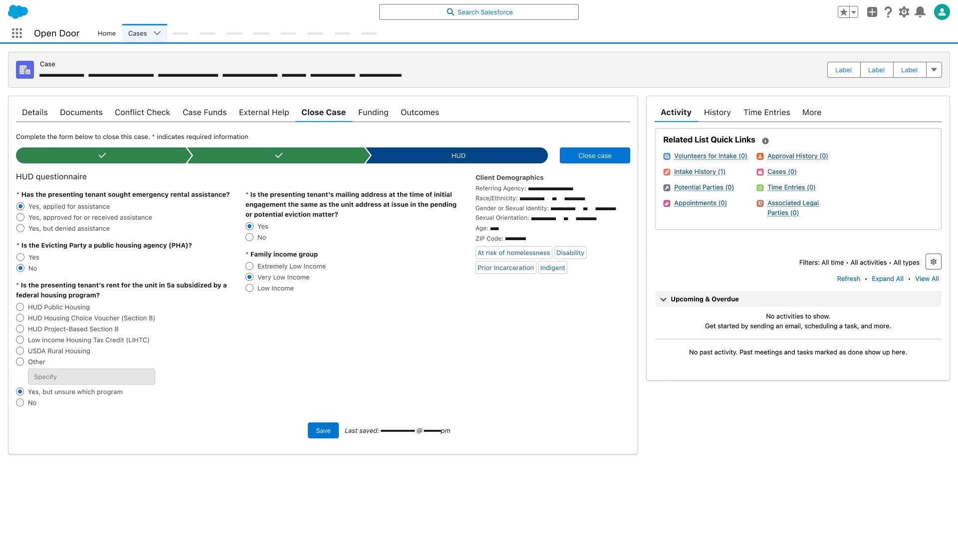
Task: Click the Appointments list icon
Action: [667, 203]
